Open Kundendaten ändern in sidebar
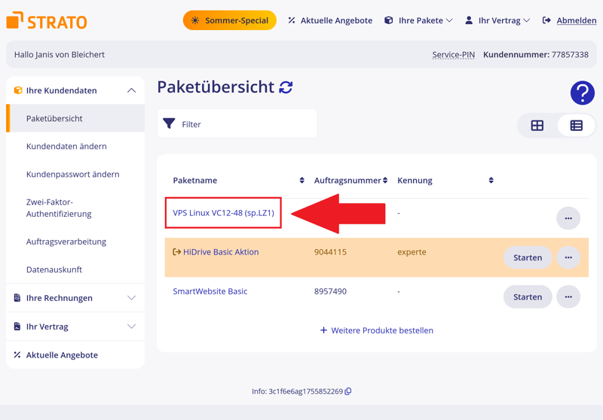The width and height of the screenshot is (603, 420). pyautogui.click(x=66, y=146)
